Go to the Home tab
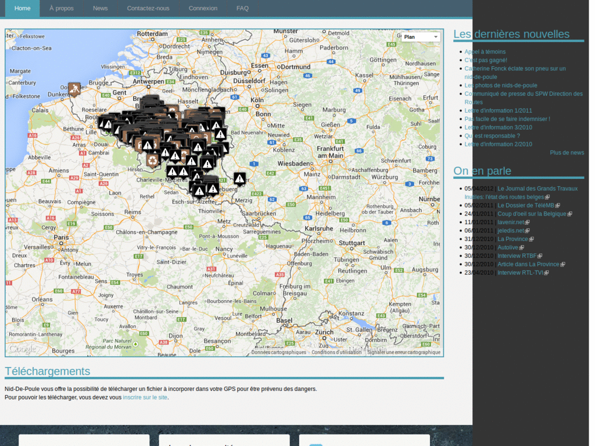The width and height of the screenshot is (595, 446). (23, 8)
